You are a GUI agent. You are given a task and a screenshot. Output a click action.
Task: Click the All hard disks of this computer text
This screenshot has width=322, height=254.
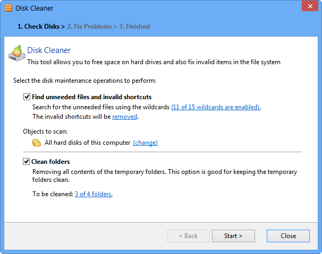click(x=88, y=143)
